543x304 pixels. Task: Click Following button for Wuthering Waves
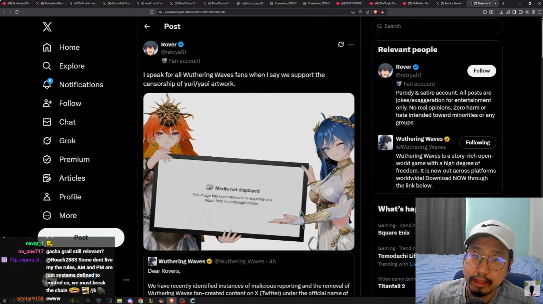(477, 142)
